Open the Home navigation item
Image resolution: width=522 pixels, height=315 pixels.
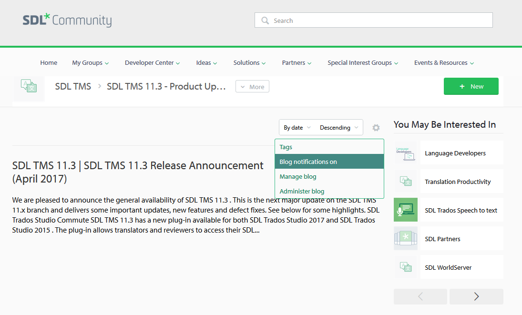[x=49, y=62]
